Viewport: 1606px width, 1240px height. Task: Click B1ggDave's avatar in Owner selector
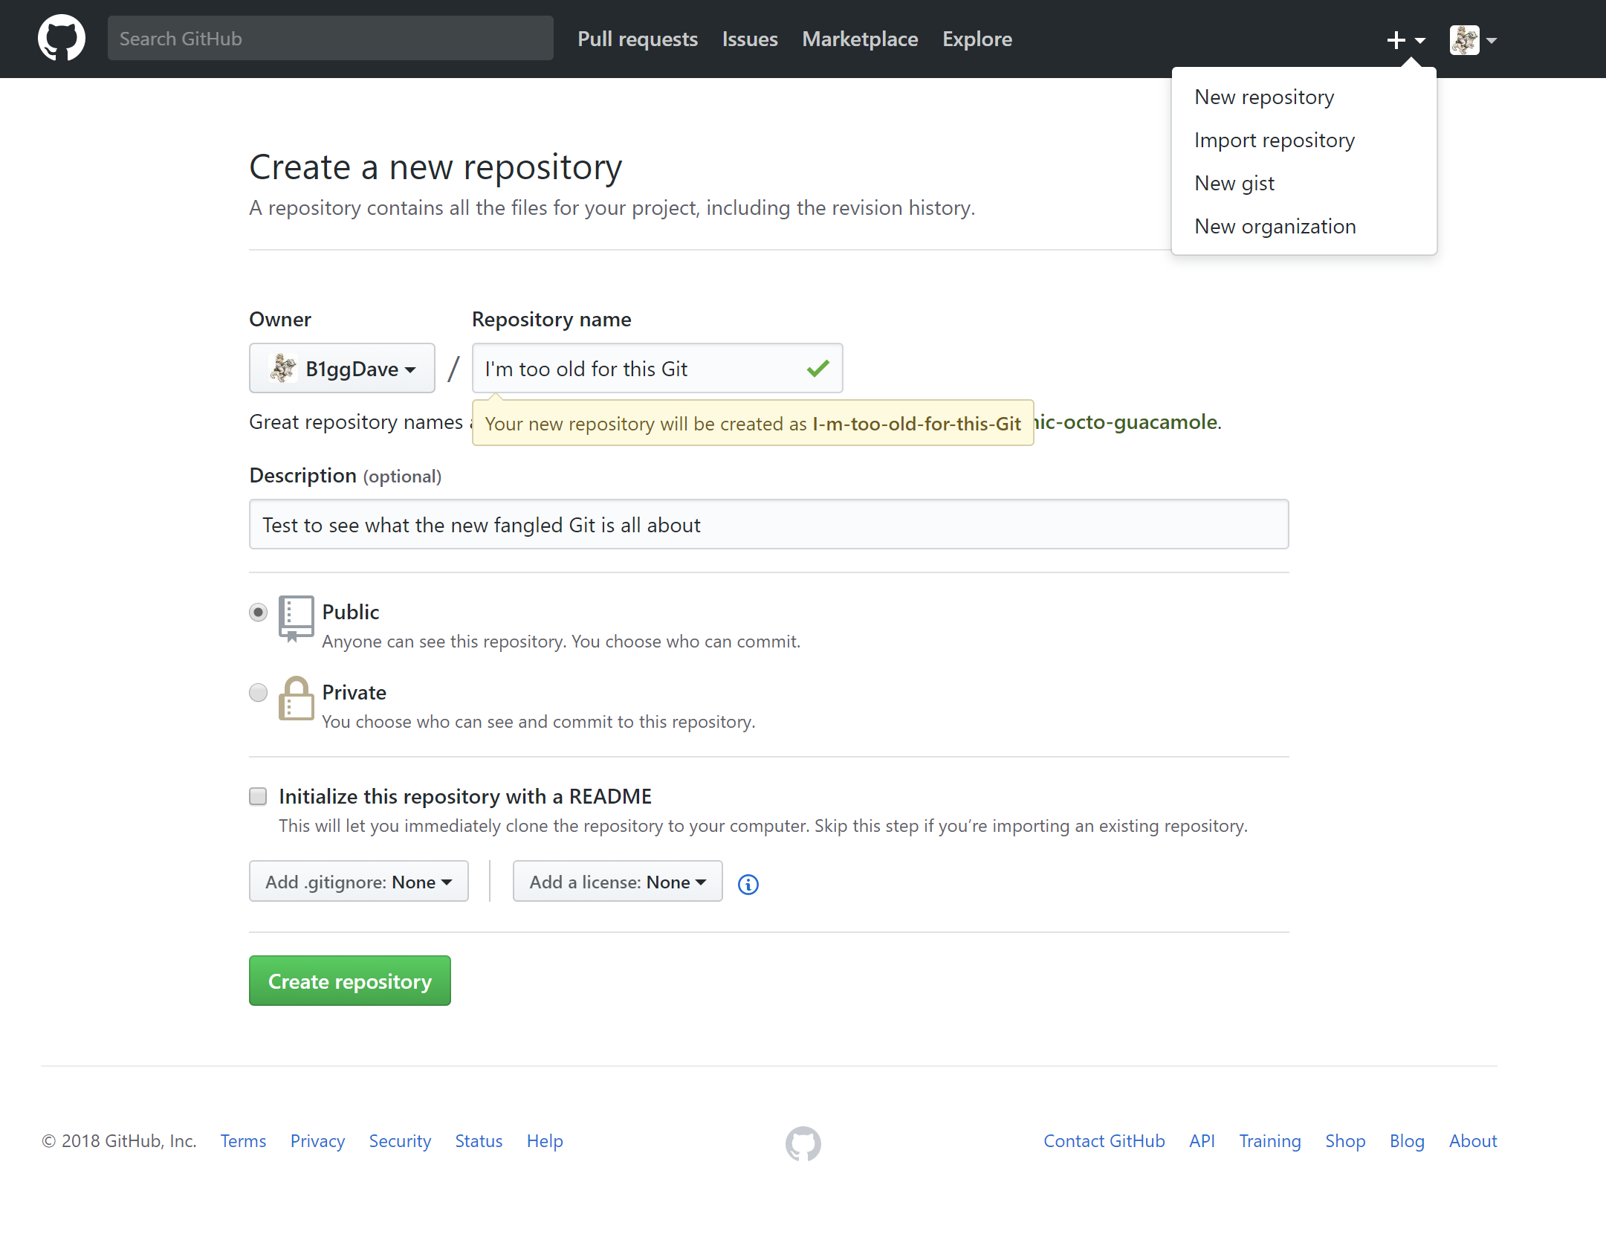(283, 368)
